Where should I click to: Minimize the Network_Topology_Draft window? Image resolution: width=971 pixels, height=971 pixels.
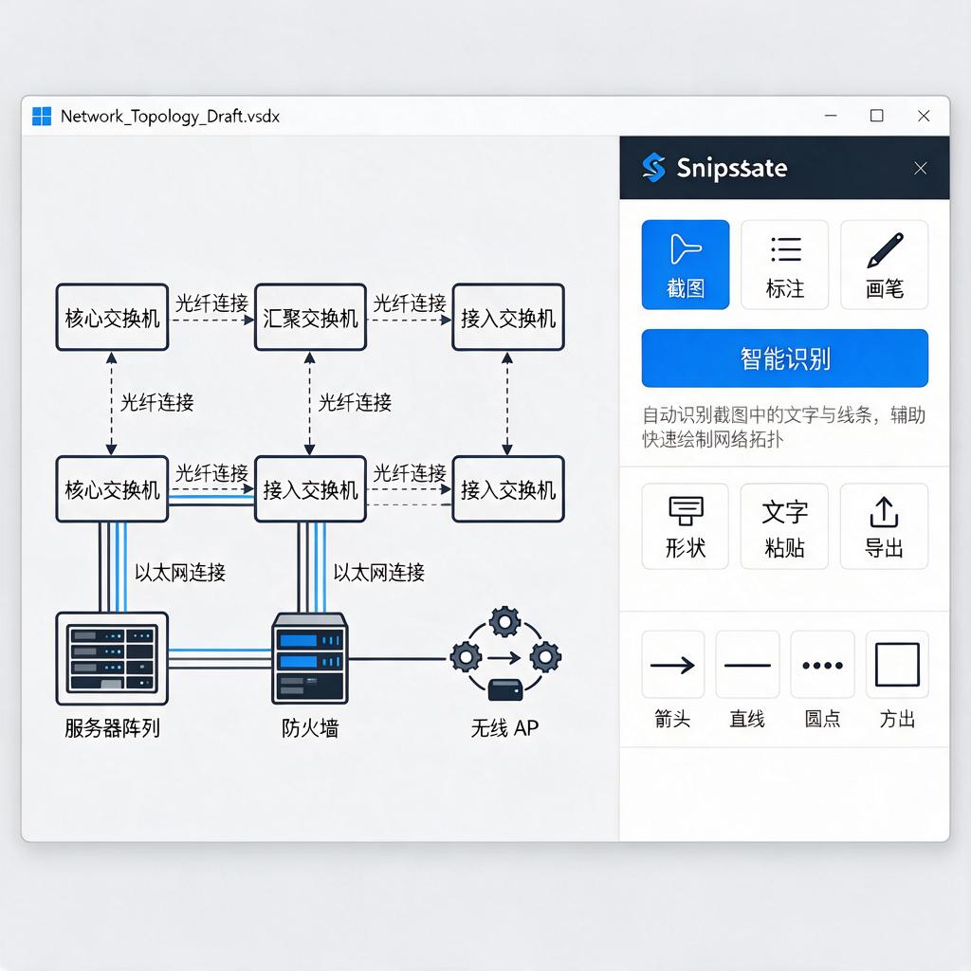pos(831,116)
